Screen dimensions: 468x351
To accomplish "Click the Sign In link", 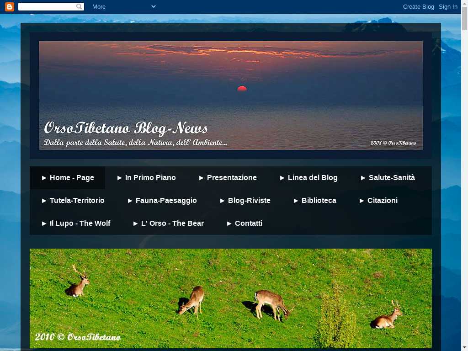I will click(x=448, y=7).
